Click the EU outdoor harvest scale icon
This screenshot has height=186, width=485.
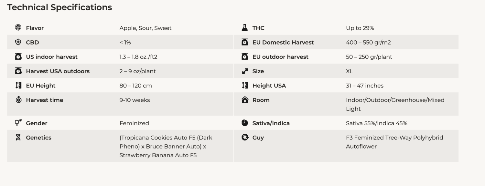(245, 57)
